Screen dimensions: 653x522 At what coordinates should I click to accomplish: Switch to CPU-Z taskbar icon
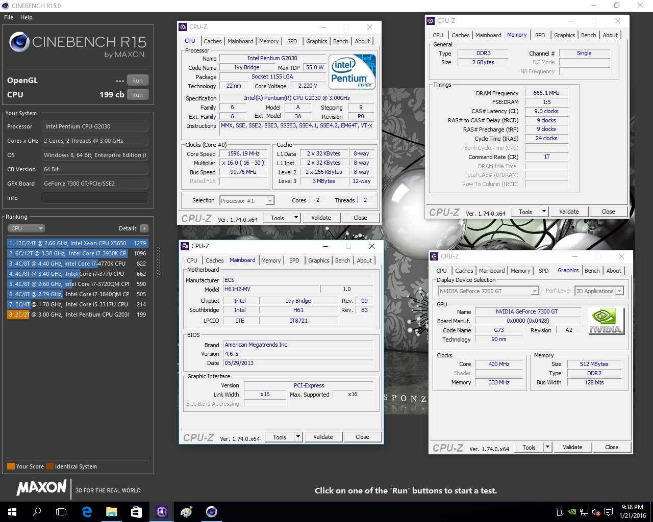tap(162, 512)
